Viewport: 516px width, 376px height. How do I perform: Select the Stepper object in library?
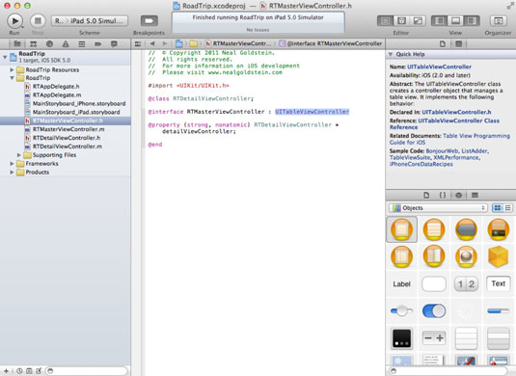[434, 337]
